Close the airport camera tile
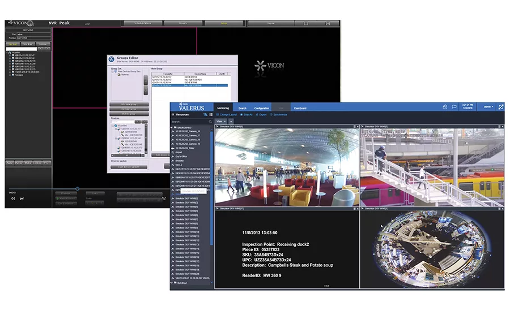 point(358,127)
